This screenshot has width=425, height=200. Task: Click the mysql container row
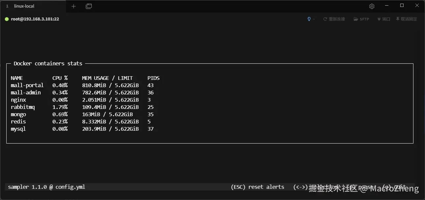tap(18, 129)
